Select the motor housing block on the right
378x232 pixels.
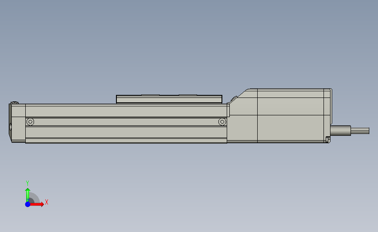(279, 116)
